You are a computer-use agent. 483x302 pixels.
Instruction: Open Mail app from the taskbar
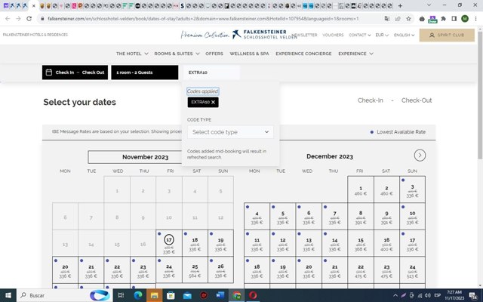(187, 295)
